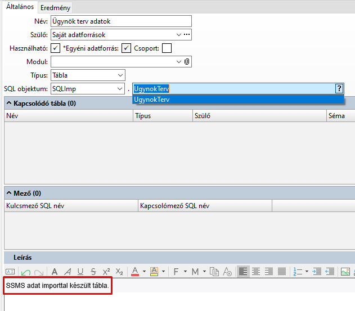This screenshot has width=355, height=311.
Task: Click the M size selector icon
Action: click(195, 272)
